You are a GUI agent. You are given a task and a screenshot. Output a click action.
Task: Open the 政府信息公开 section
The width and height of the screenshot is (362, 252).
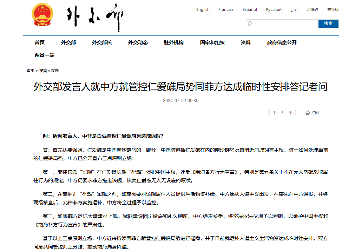coord(282,42)
